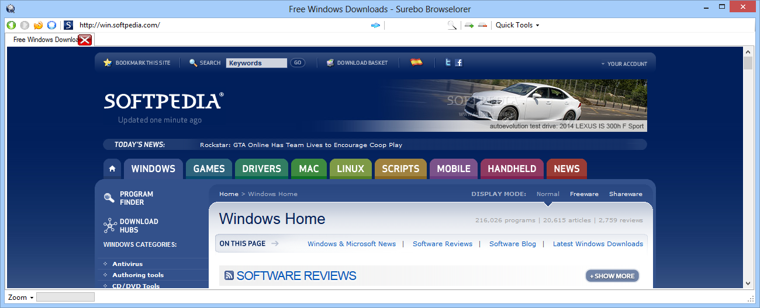Click the Program Finder text link

[x=136, y=198]
